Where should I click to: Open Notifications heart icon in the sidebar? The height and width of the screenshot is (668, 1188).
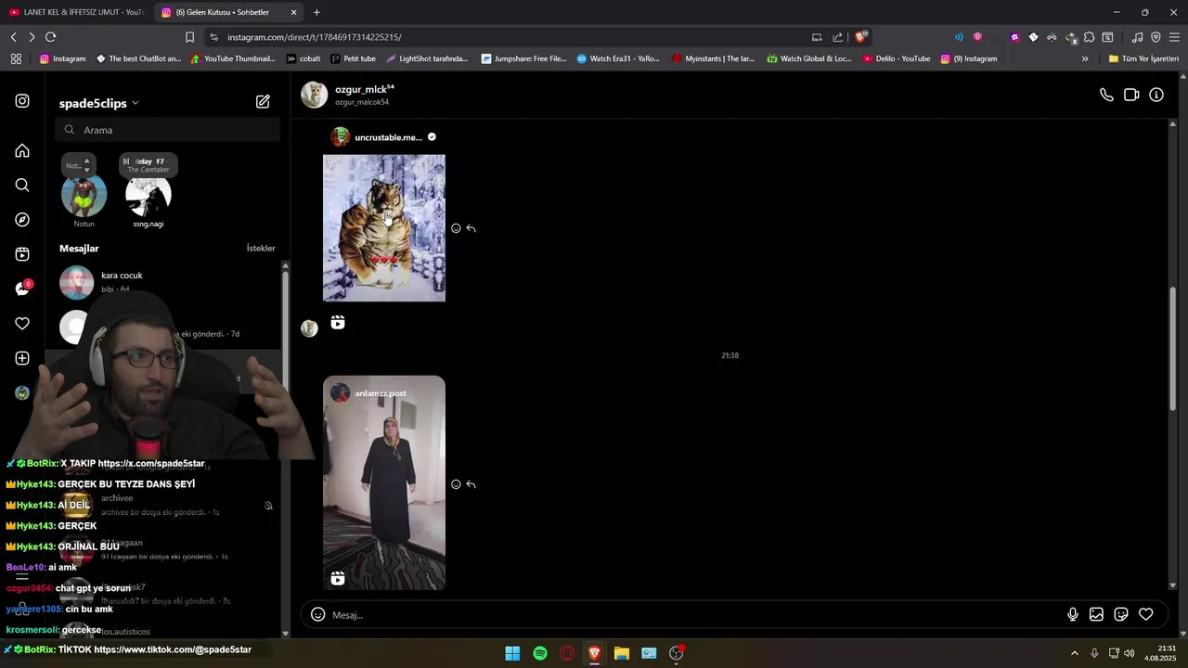[x=22, y=324]
